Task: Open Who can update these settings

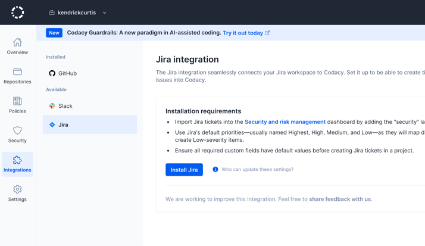Action: (258, 170)
